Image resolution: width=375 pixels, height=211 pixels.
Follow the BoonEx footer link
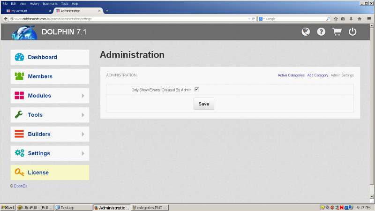point(21,186)
